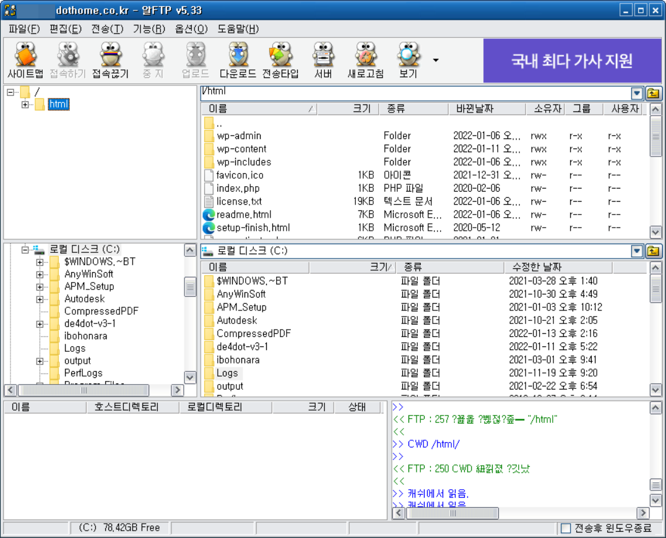Select the license.txt file icon
Viewport: 666px width, 538px height.
coord(209,202)
